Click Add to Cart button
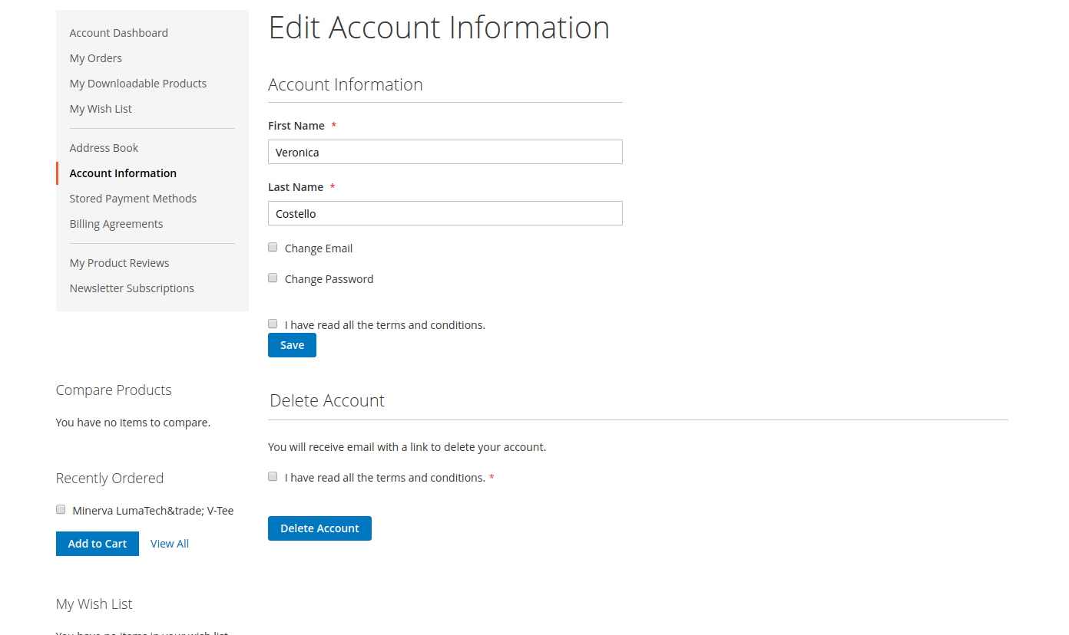Image resolution: width=1069 pixels, height=635 pixels. 98,544
